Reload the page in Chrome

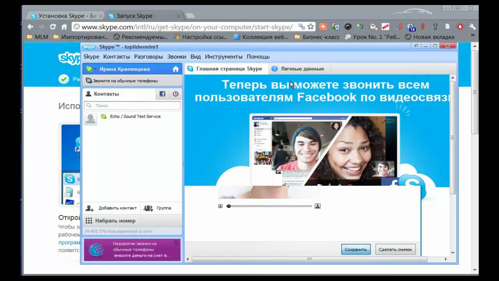53,27
